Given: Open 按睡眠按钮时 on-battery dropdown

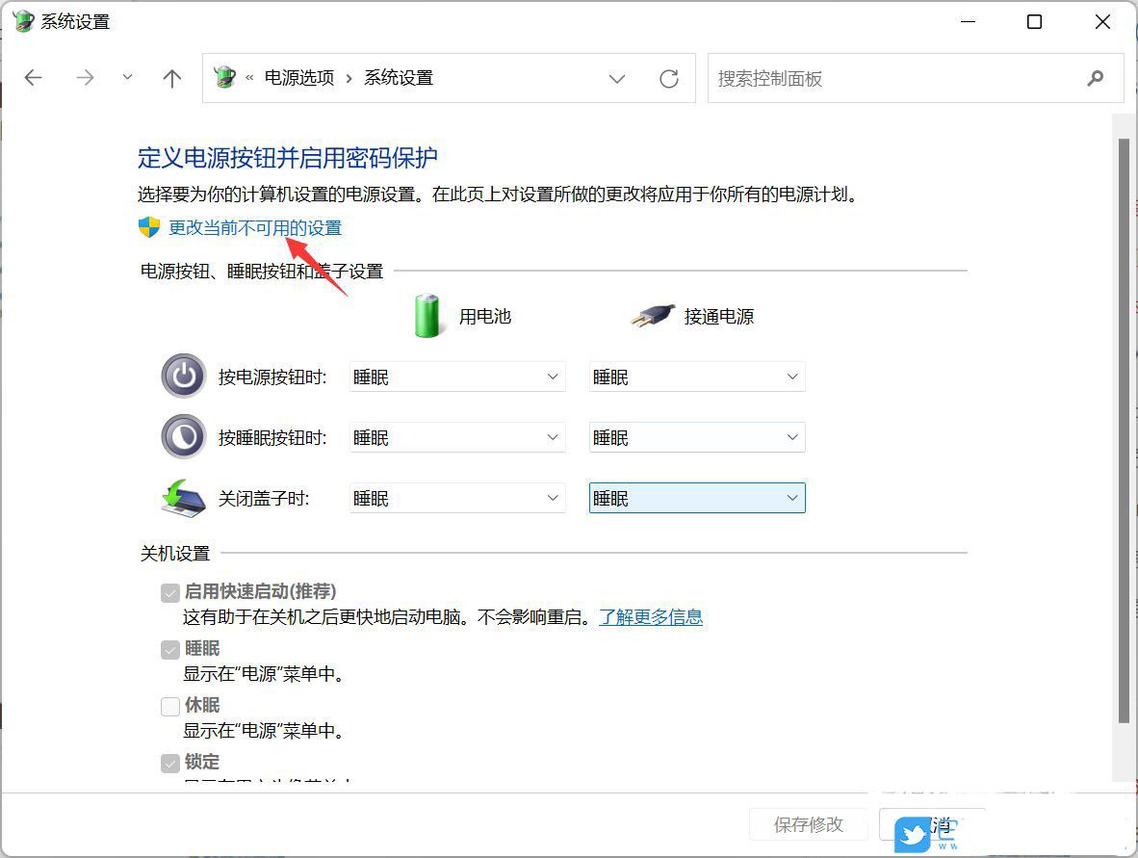Looking at the screenshot, I should [457, 437].
